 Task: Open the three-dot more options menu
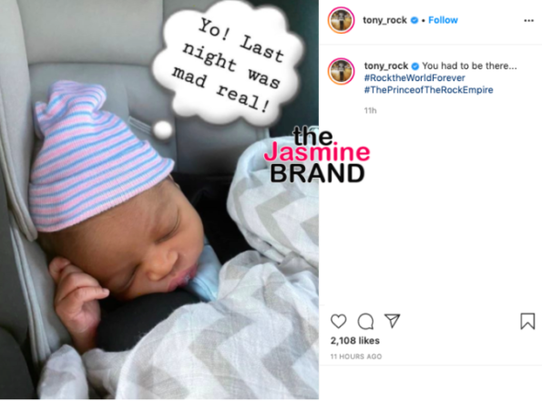click(528, 21)
